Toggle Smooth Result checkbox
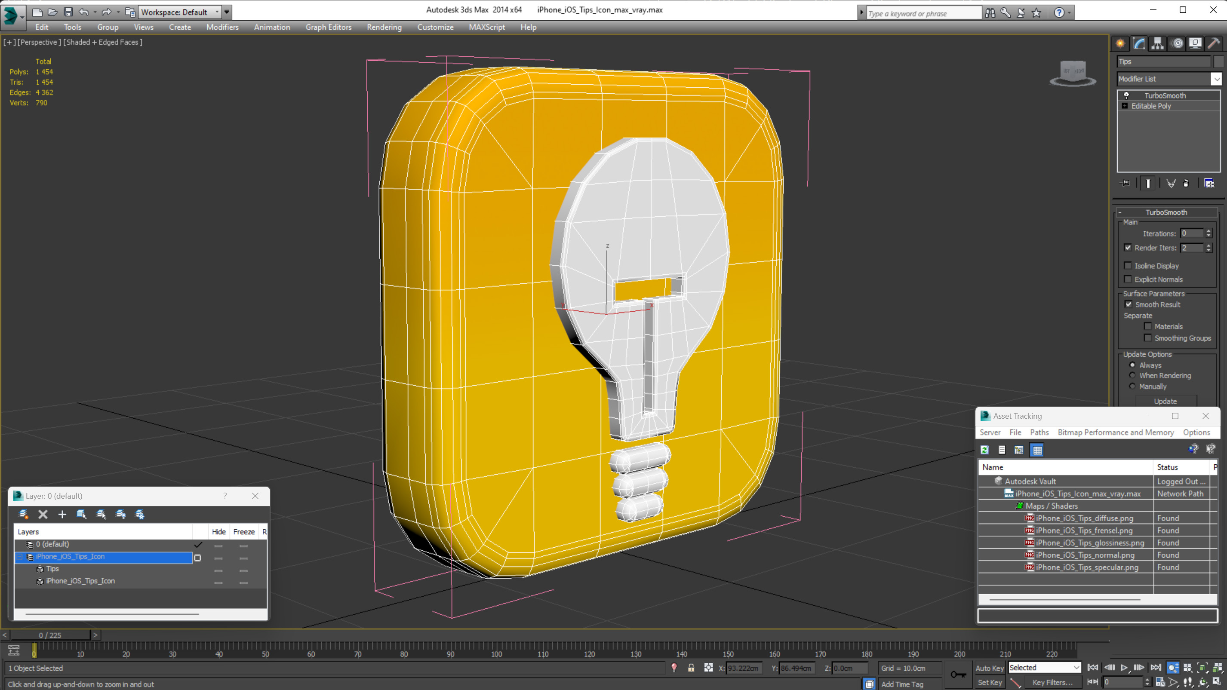 1129,304
